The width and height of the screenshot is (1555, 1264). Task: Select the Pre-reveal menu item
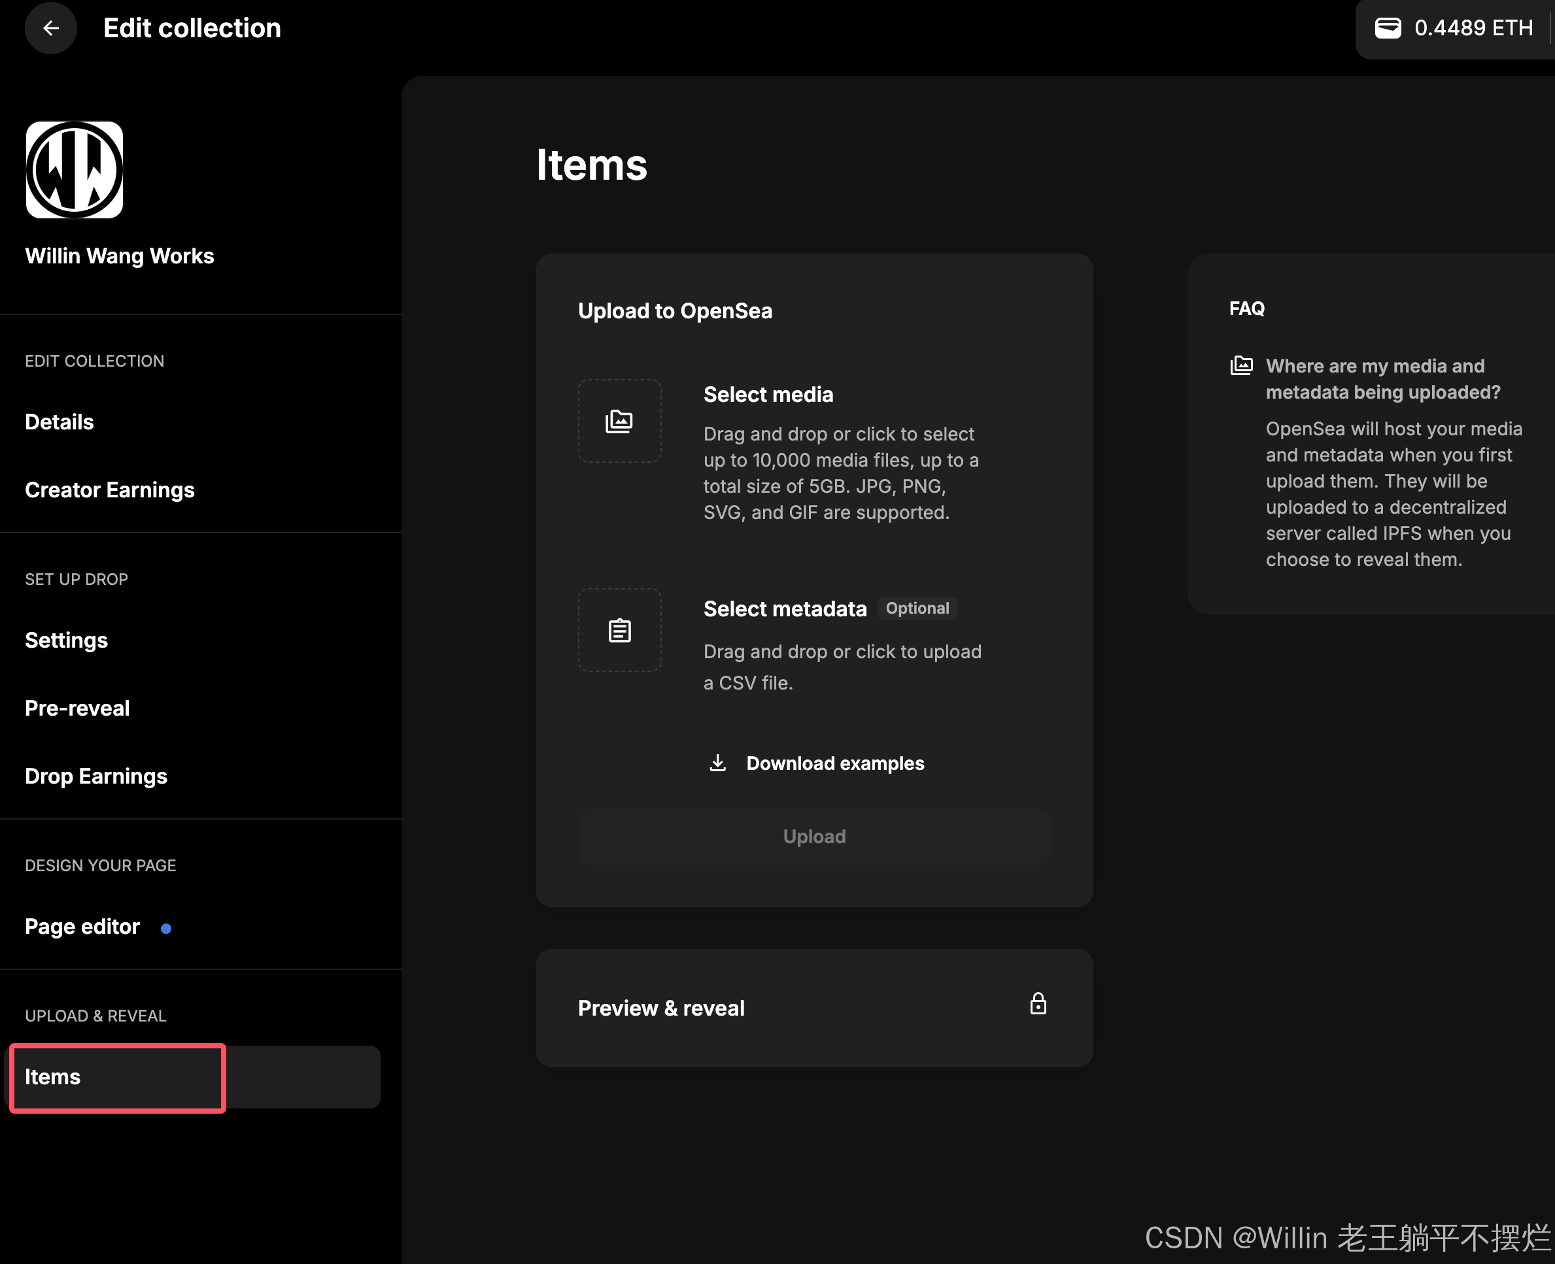tap(77, 708)
